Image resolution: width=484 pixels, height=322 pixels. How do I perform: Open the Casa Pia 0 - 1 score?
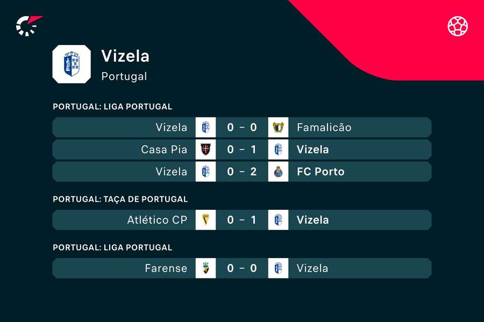(242, 149)
